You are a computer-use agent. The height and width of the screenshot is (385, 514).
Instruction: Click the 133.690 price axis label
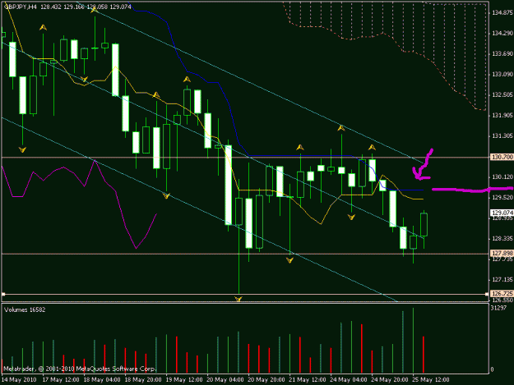pyautogui.click(x=502, y=54)
